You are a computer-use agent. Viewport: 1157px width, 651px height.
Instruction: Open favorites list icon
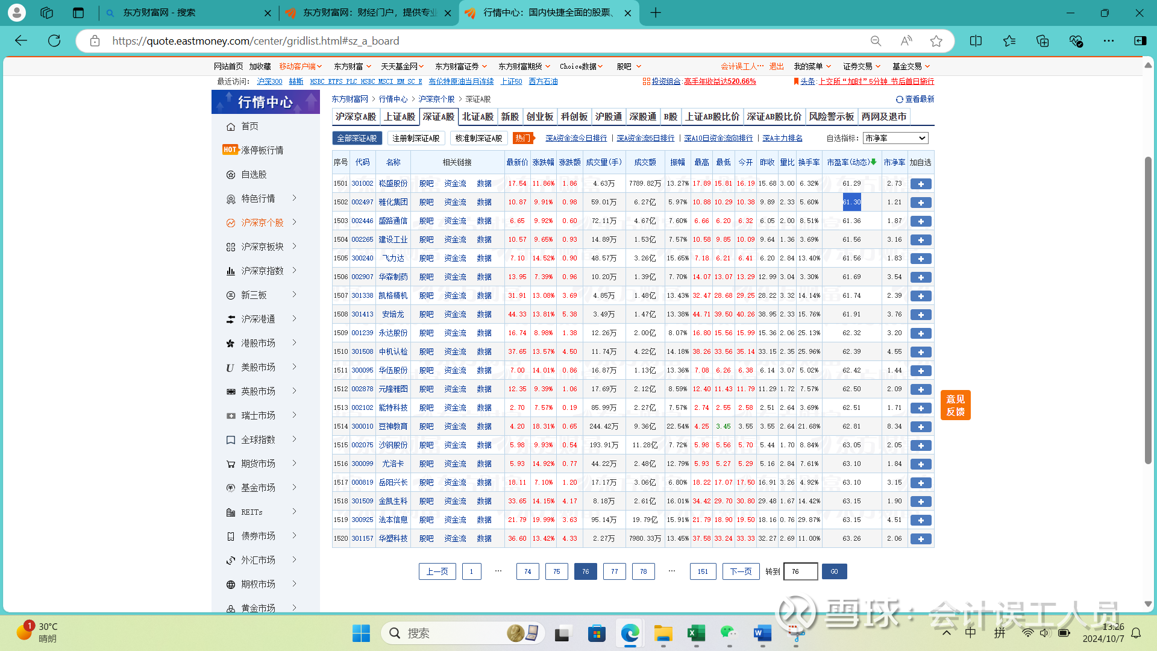tap(1009, 40)
